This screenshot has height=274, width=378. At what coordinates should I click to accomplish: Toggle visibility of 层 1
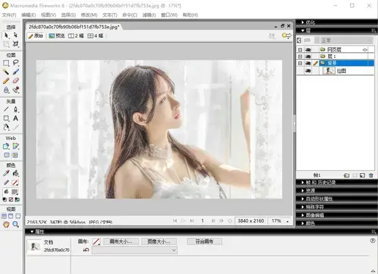308,57
